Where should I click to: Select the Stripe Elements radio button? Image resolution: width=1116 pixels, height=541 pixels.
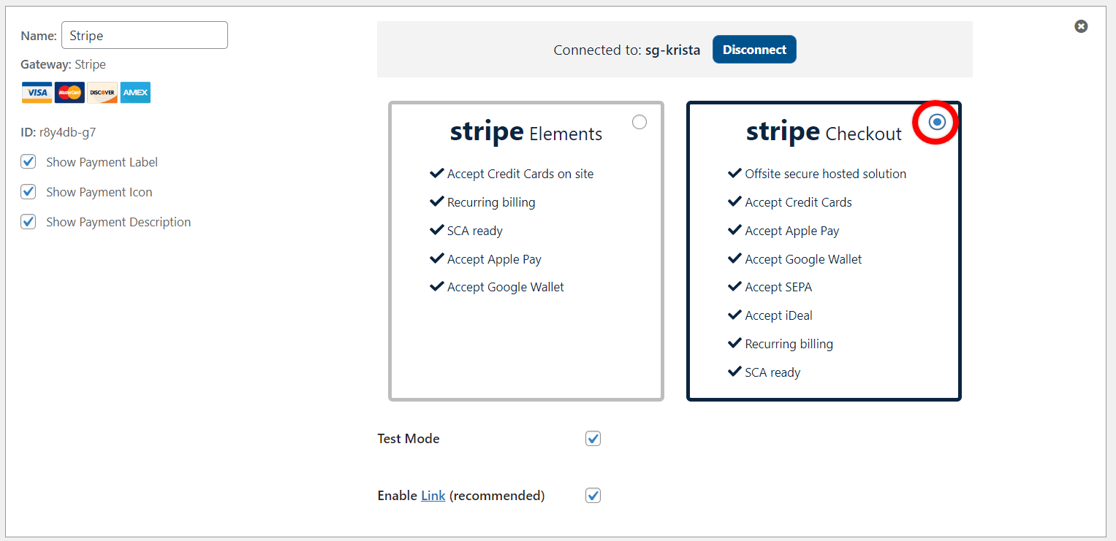pyautogui.click(x=639, y=122)
